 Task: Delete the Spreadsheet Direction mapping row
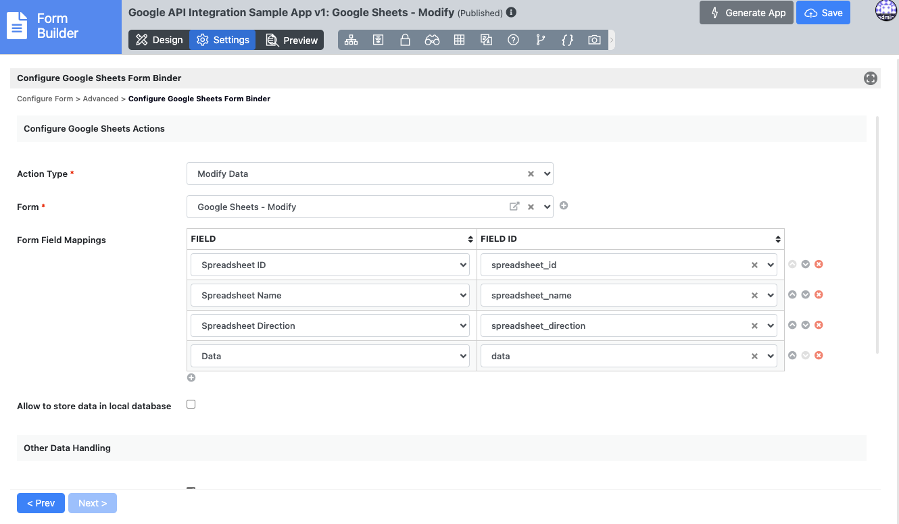click(x=819, y=325)
